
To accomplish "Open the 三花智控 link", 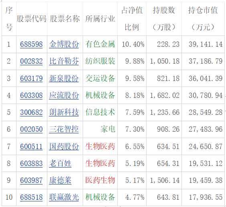I will pyautogui.click(x=64, y=129).
